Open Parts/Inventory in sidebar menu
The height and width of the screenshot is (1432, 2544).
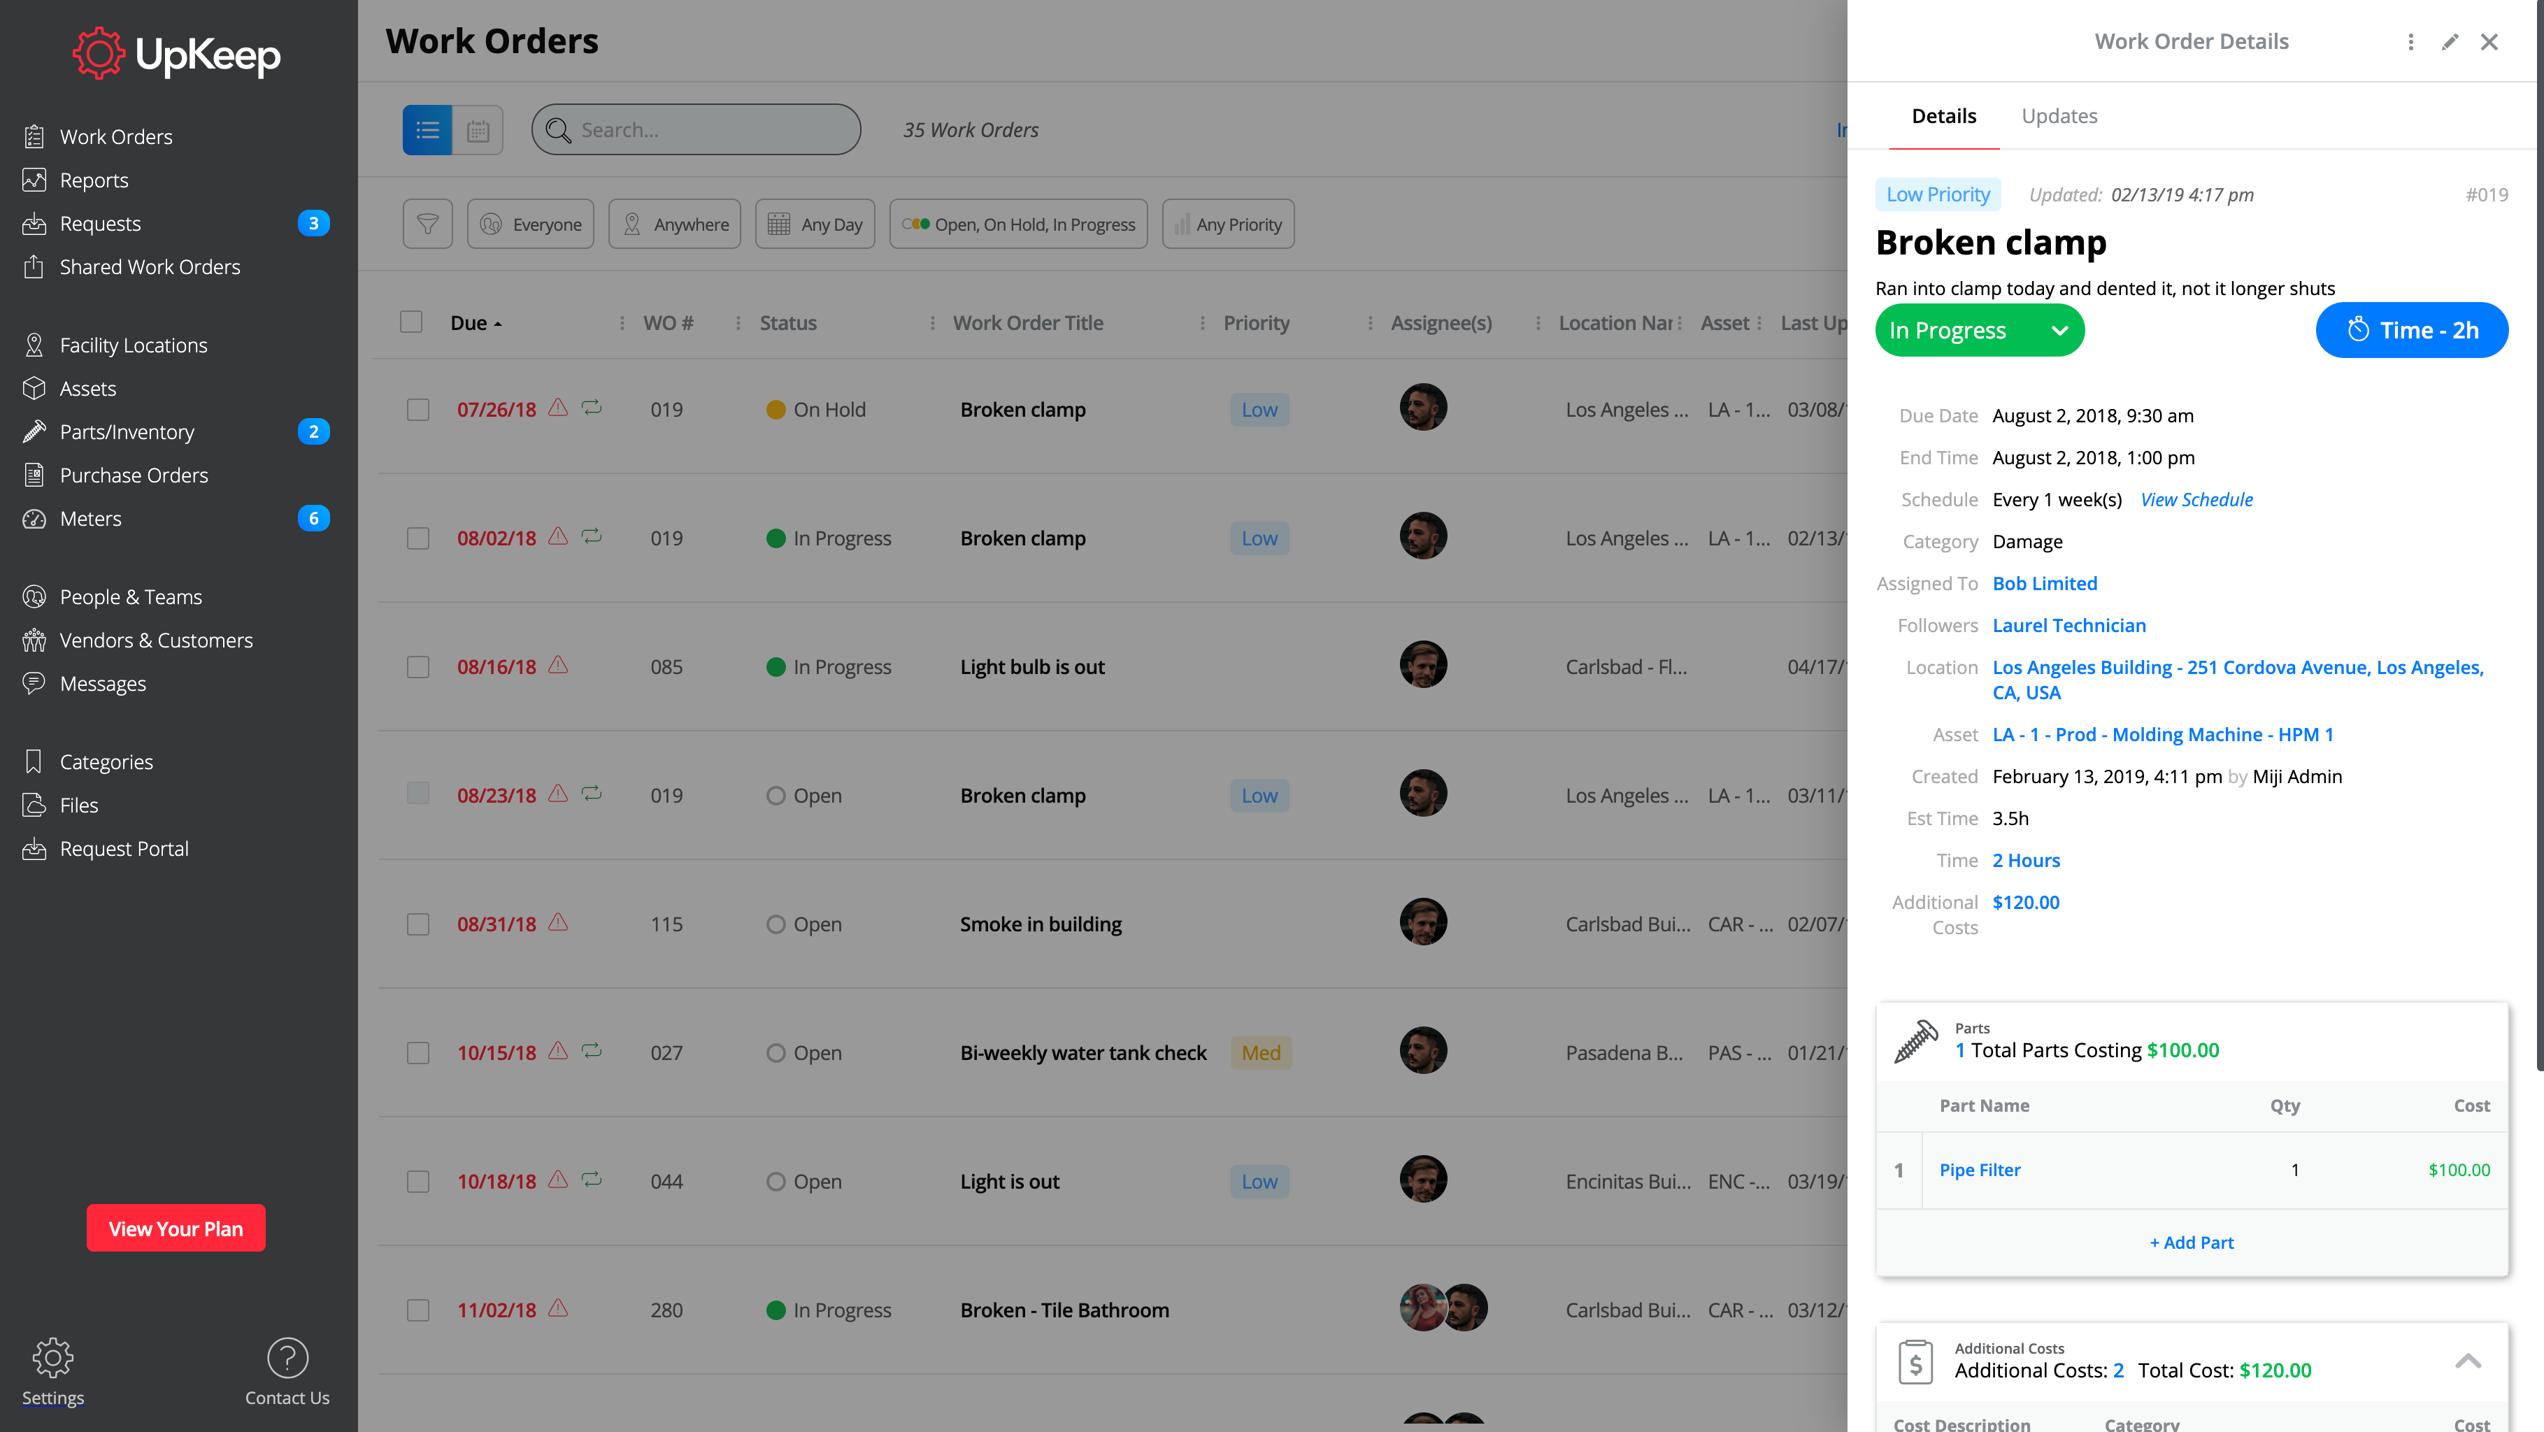127,431
